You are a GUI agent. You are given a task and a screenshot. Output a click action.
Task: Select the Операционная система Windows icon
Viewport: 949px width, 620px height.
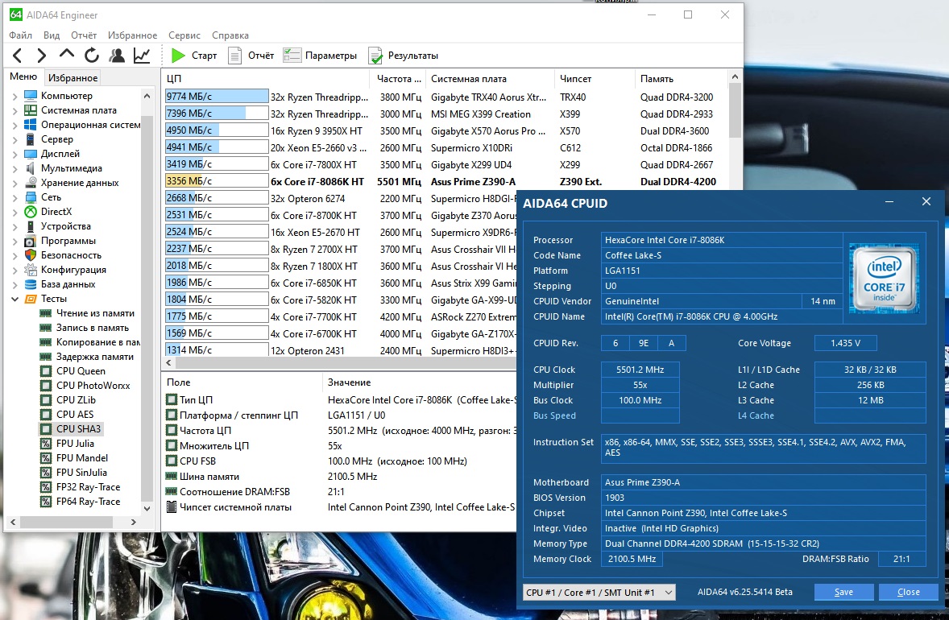tap(31, 125)
